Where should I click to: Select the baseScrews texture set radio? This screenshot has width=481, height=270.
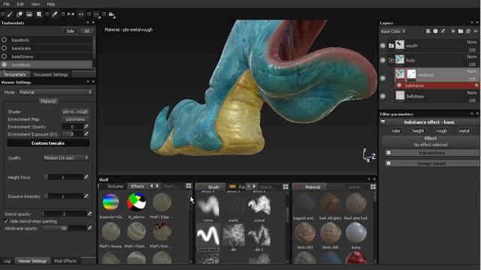5,56
